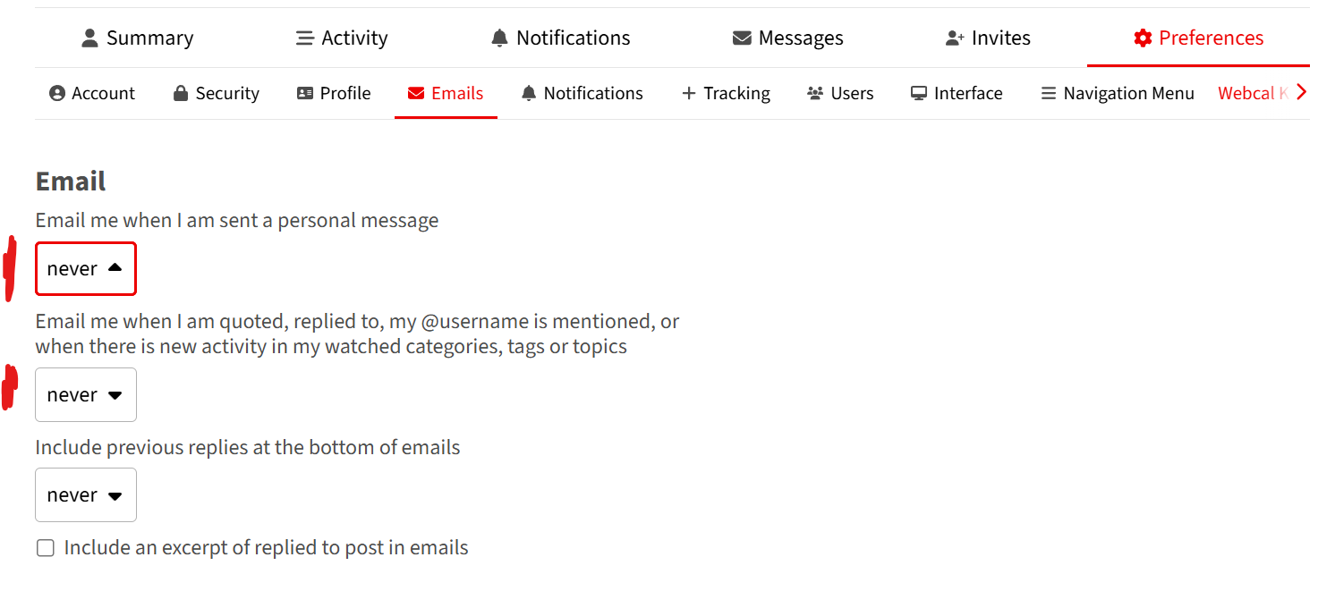Go to Navigation Menu settings
Image resolution: width=1318 pixels, height=591 pixels.
tap(1118, 94)
